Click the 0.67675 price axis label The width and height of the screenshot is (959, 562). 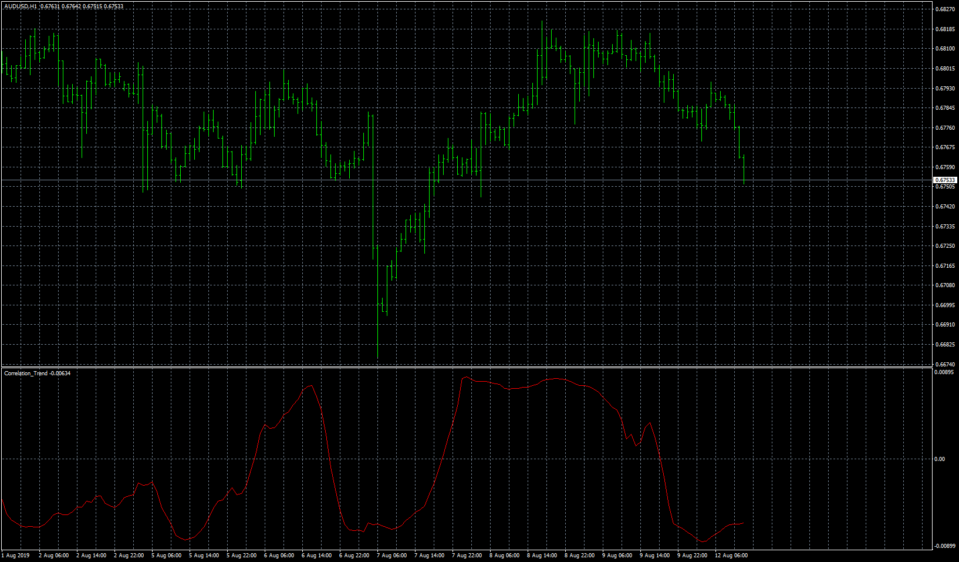[945, 147]
